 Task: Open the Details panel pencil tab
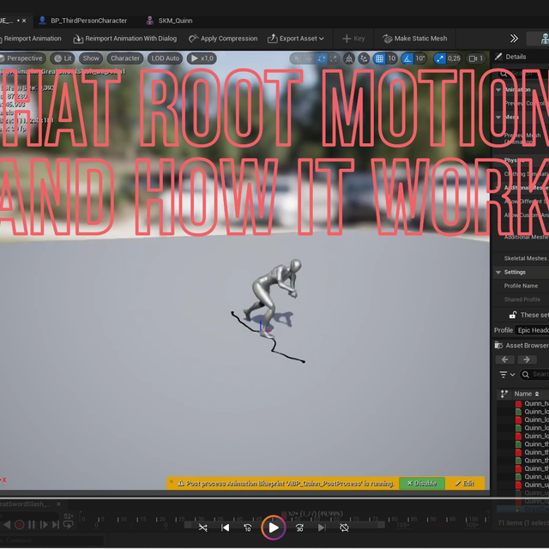(x=498, y=57)
